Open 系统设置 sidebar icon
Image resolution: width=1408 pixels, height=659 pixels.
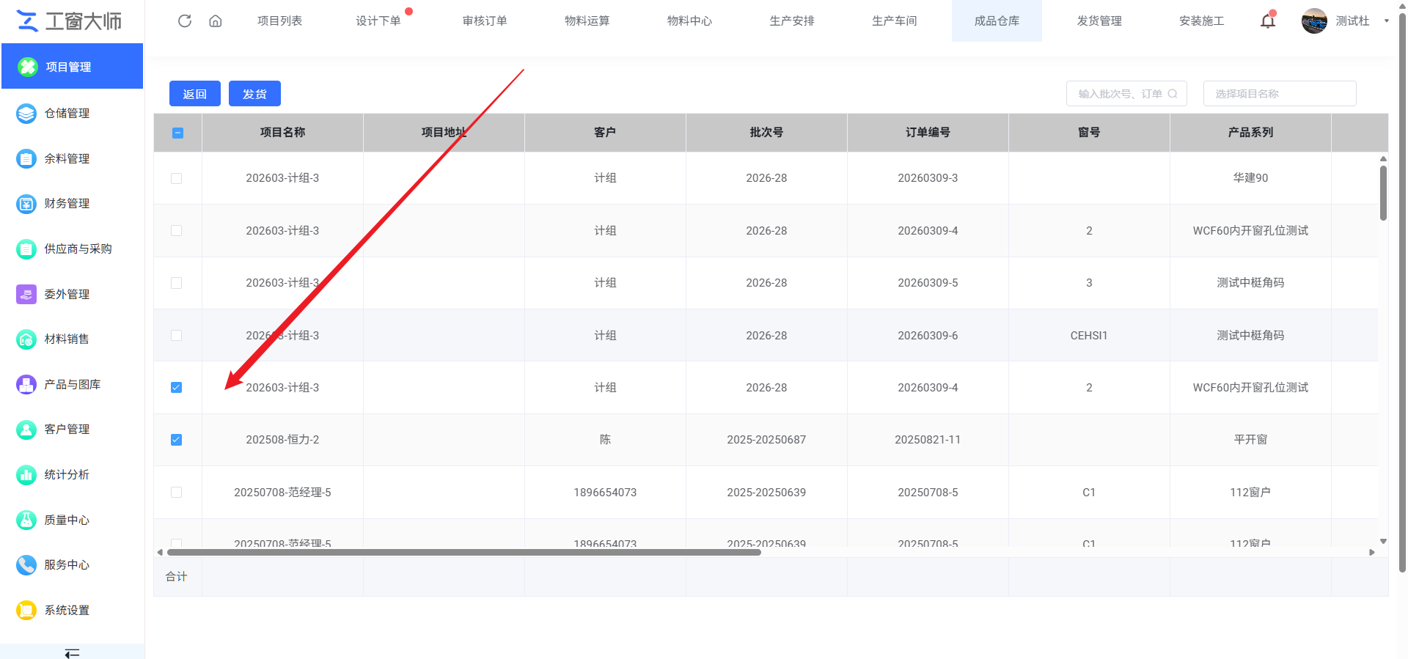click(26, 611)
